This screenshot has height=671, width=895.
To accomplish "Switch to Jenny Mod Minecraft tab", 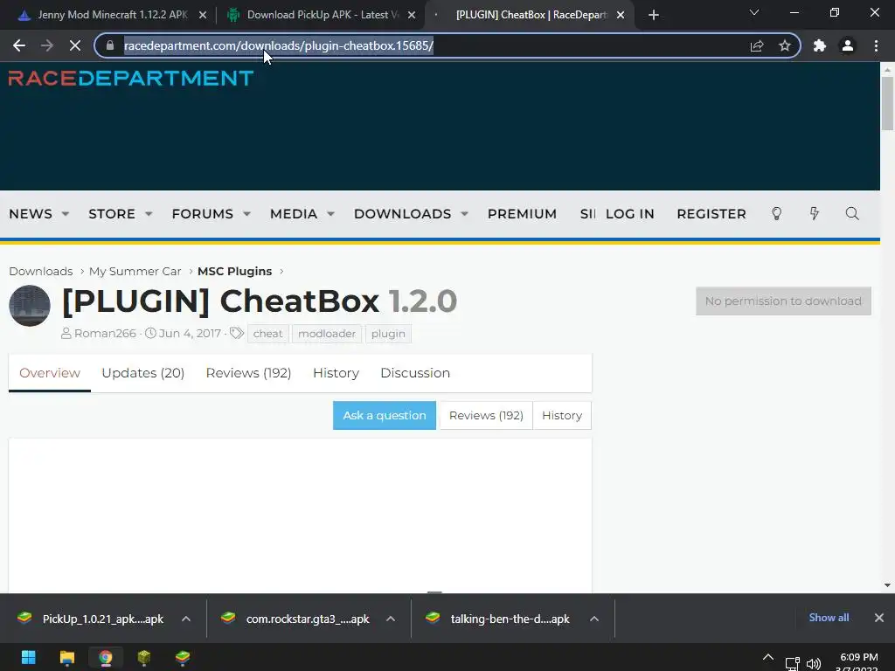I will point(112,15).
